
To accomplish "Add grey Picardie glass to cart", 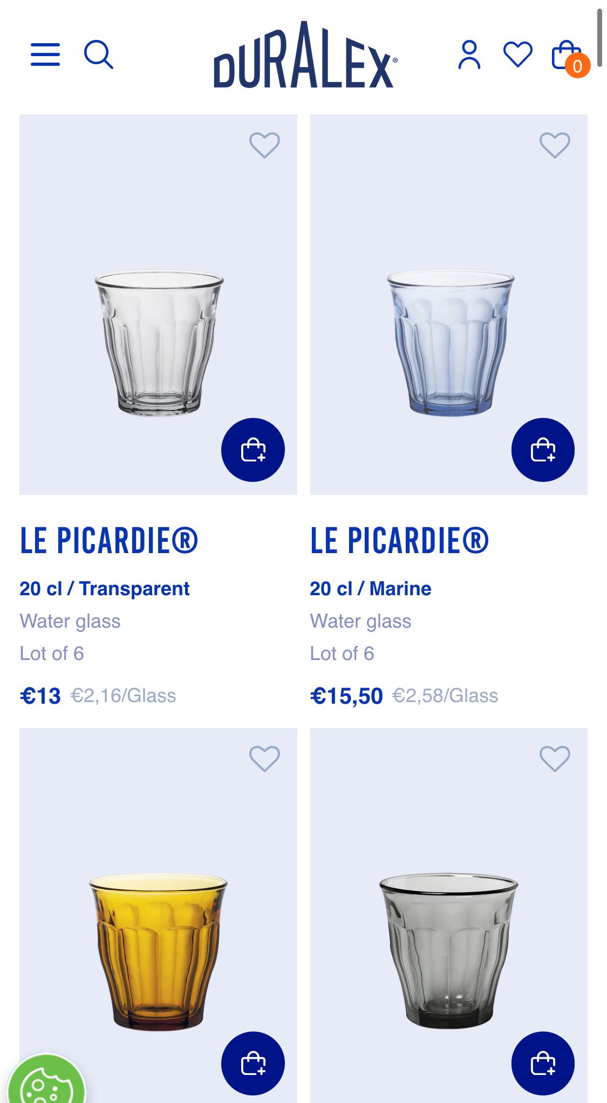I will tap(543, 1063).
